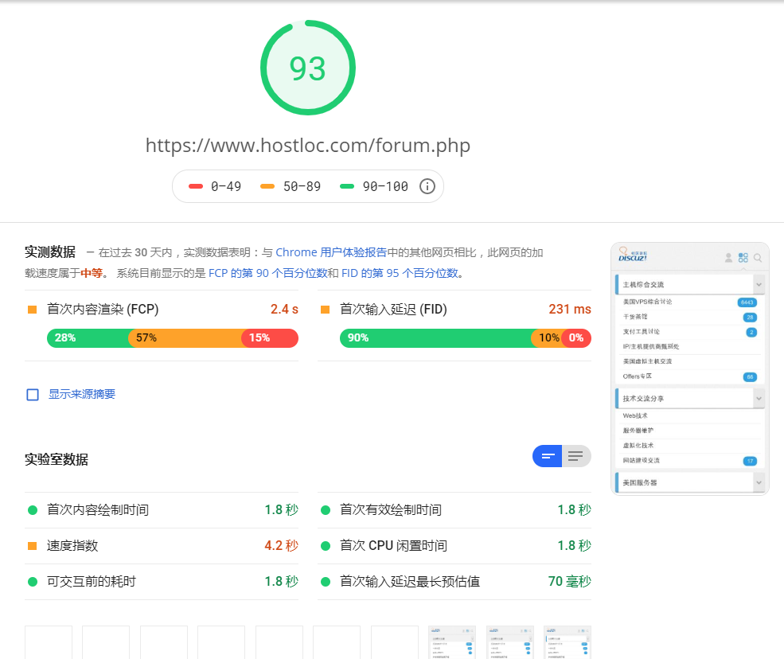Click the orange 57% FCP bar segment
Screen dimensions: 784x659
(x=185, y=338)
